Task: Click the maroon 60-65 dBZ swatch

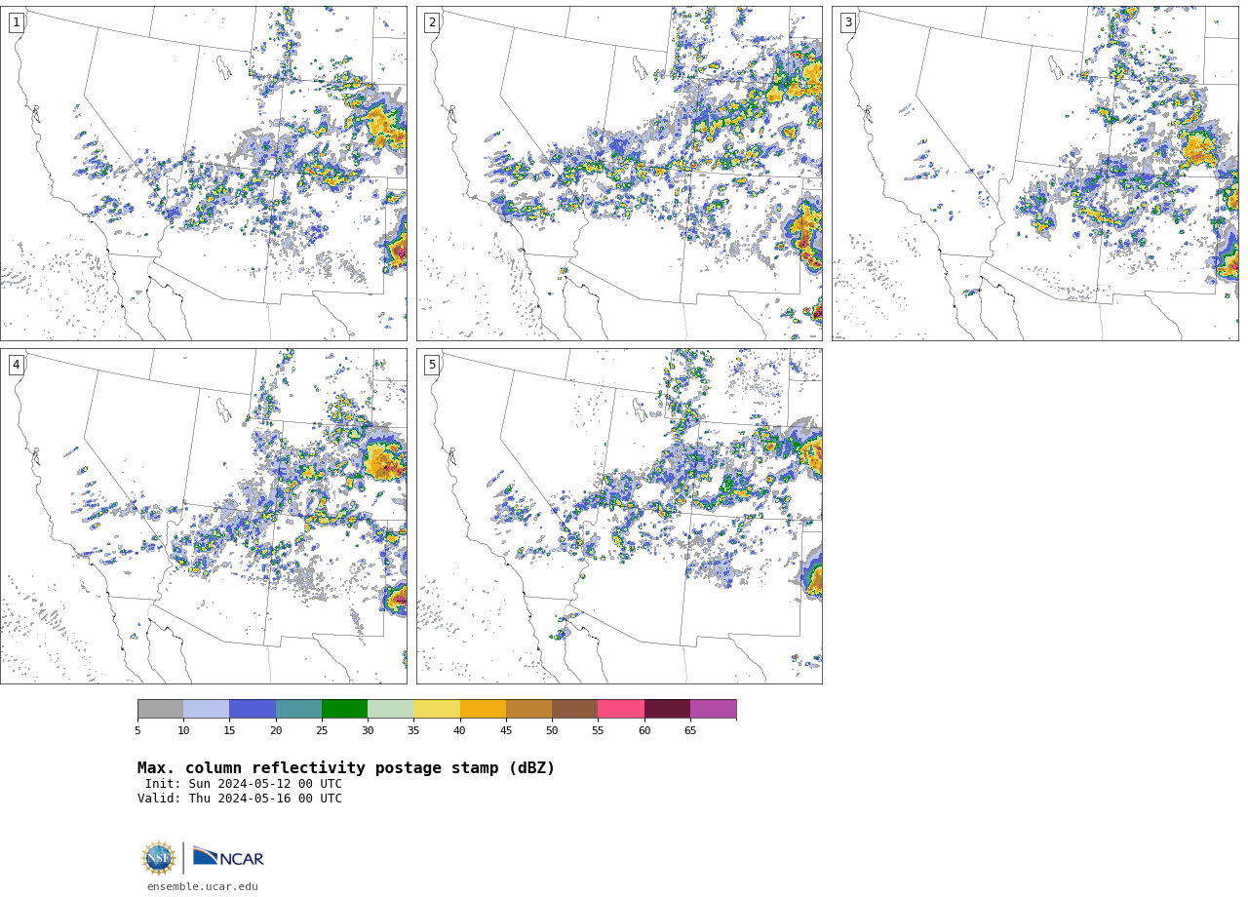Action: pyautogui.click(x=667, y=709)
